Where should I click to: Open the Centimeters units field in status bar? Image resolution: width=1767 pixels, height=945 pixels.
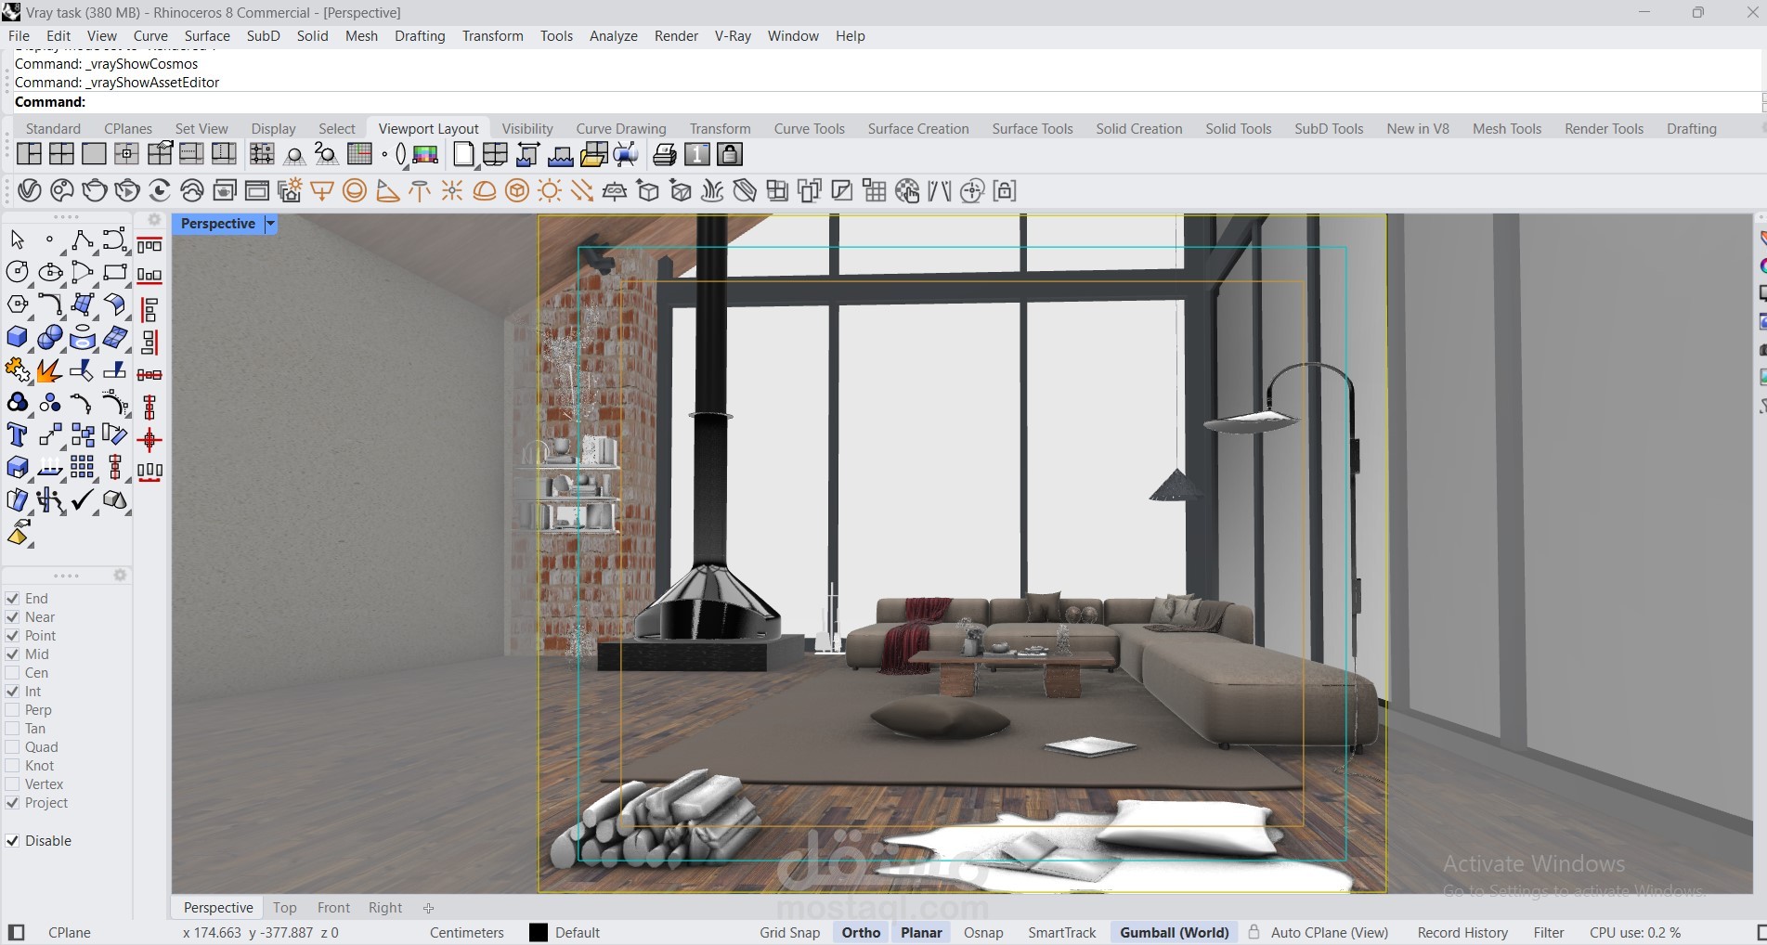coord(467,933)
